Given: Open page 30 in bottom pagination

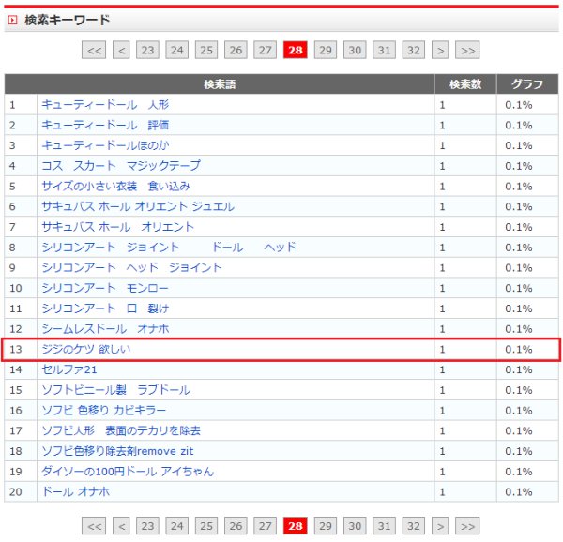Looking at the screenshot, I should point(355,526).
